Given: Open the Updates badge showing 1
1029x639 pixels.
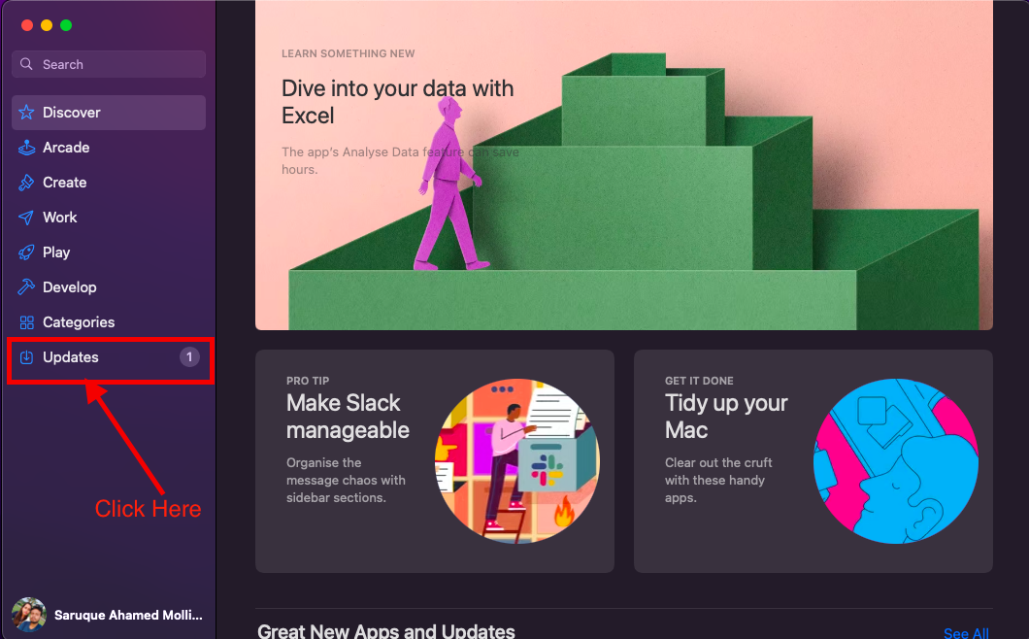Looking at the screenshot, I should click(x=189, y=357).
